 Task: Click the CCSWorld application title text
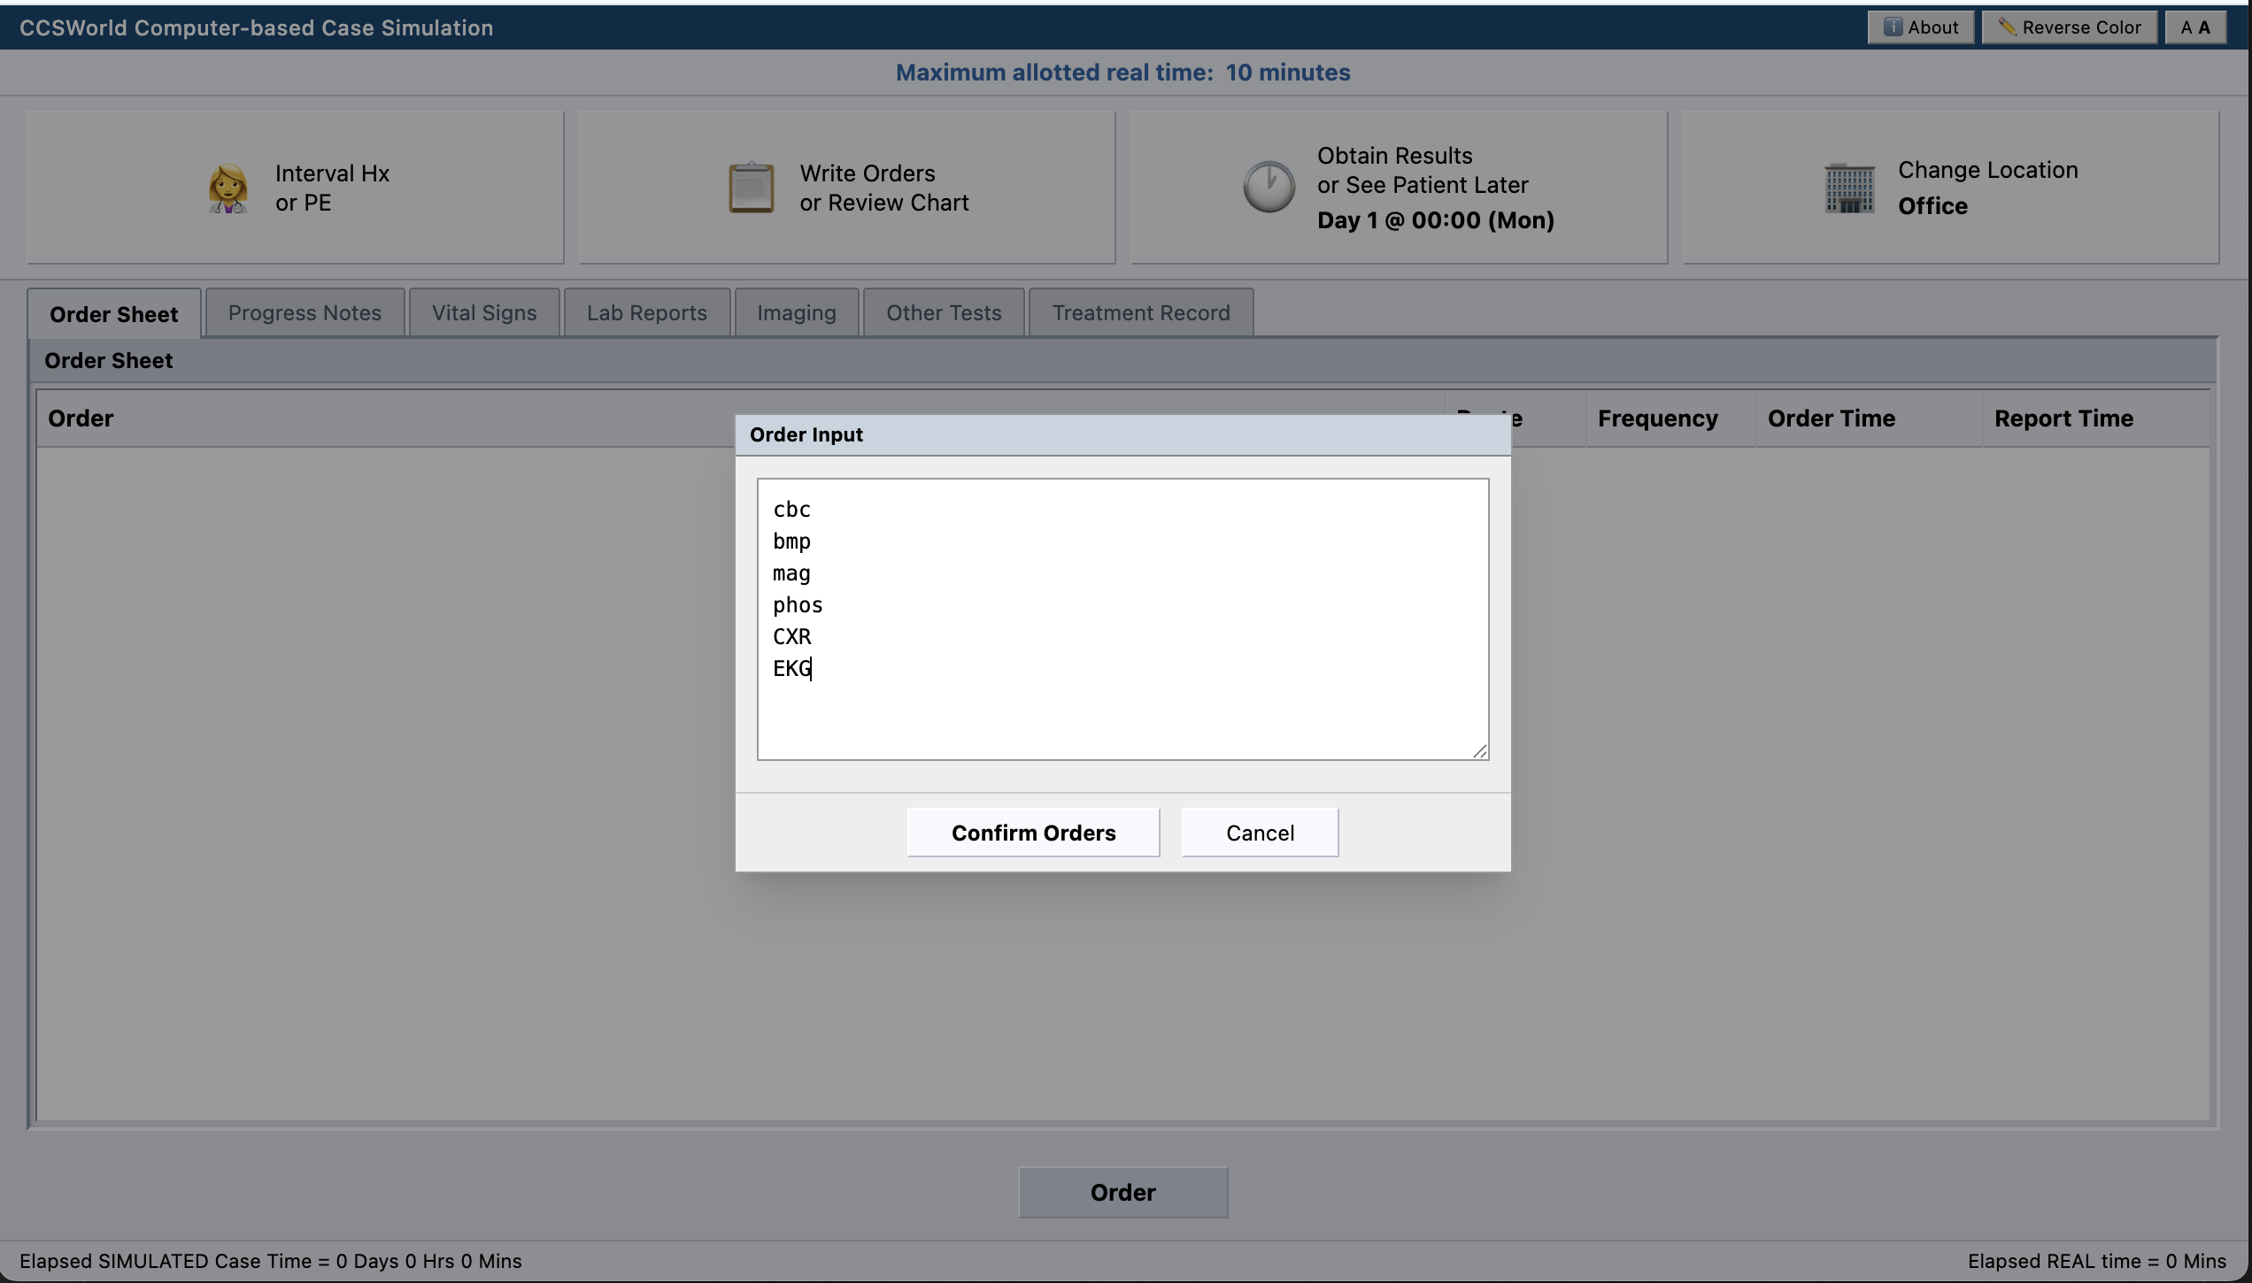[256, 27]
